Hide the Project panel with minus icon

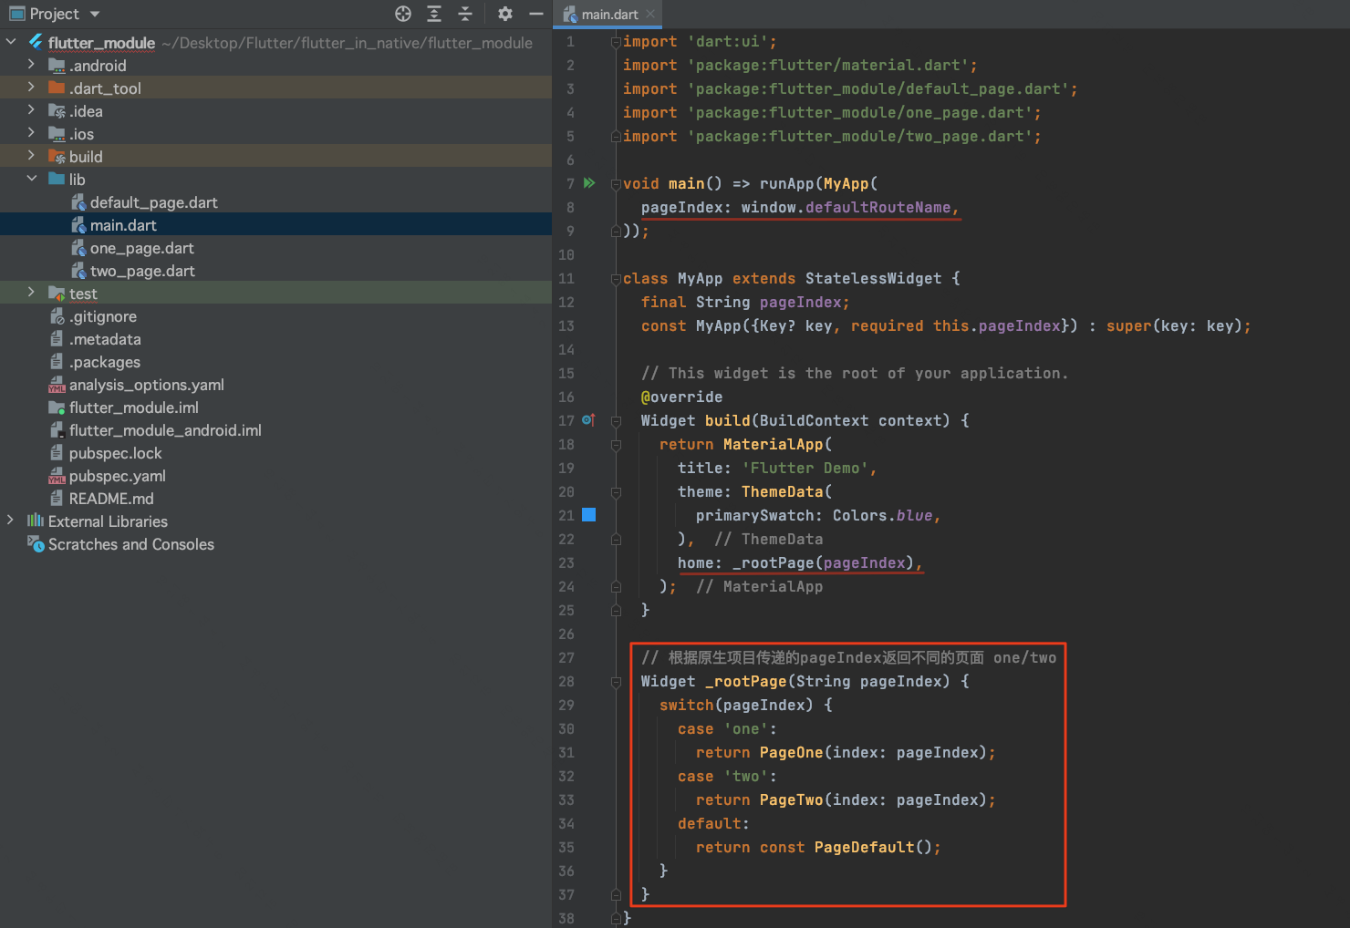tap(536, 14)
